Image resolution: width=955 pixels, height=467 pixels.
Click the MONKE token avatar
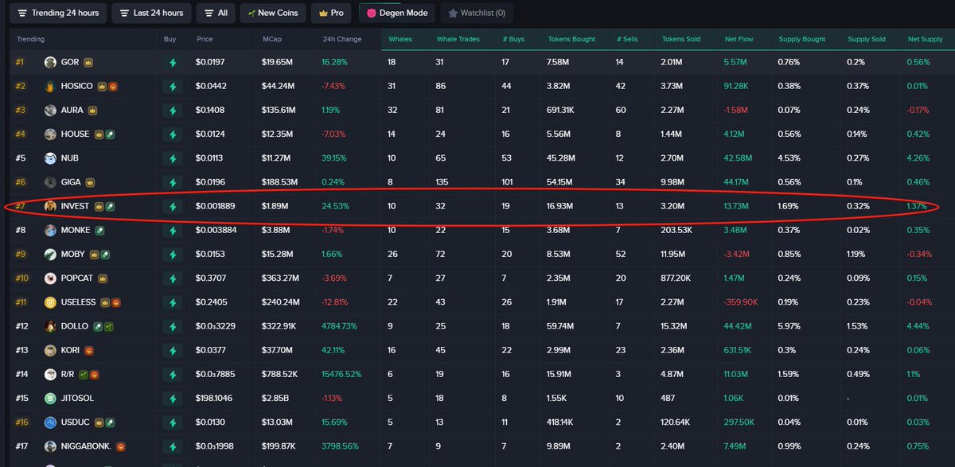click(x=51, y=231)
